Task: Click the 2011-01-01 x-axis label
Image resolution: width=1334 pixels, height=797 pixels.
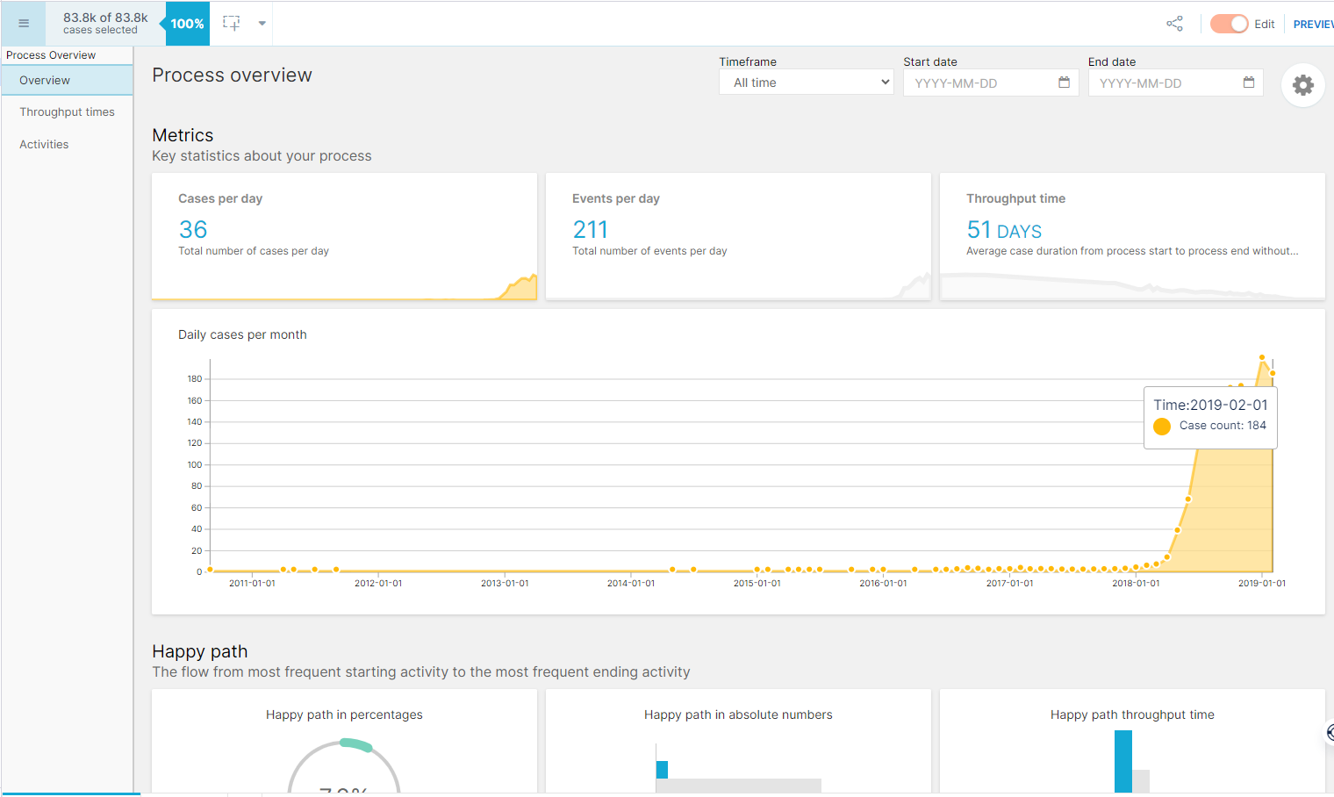Action: [x=252, y=583]
